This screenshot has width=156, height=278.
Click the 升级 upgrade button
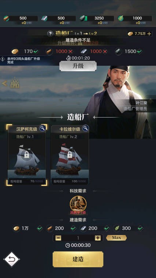pyautogui.click(x=78, y=66)
